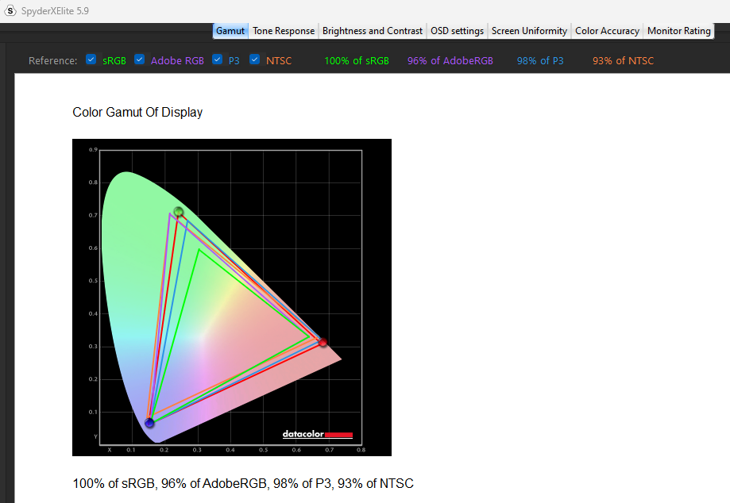Open the Brightness and Contrast tab

[372, 31]
